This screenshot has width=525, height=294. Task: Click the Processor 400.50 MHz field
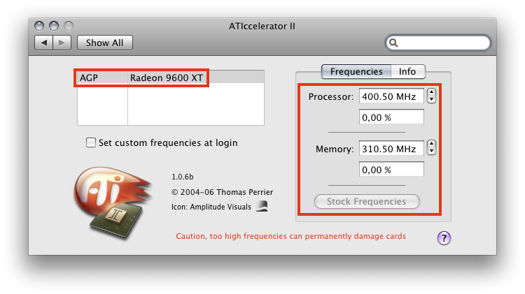[x=391, y=96]
